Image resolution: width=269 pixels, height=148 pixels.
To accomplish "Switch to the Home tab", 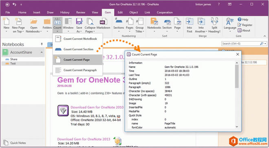I will 22,12.
